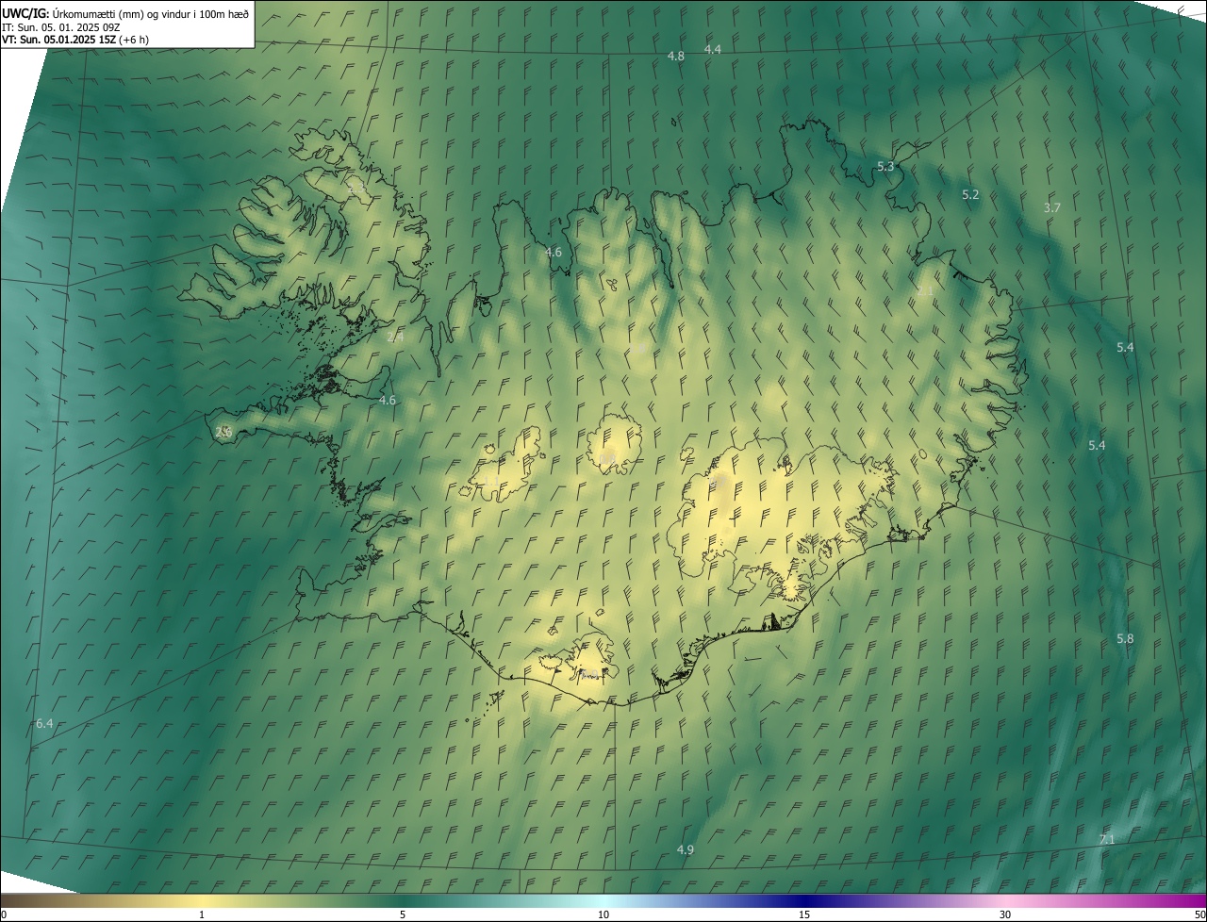Click the 3.7 value label

pos(1053,207)
